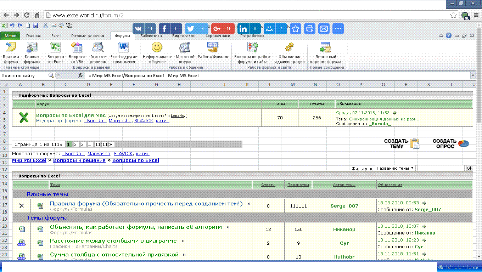Click the blue star favorites share button
This screenshot has width=482, height=272.
[x=296, y=29]
